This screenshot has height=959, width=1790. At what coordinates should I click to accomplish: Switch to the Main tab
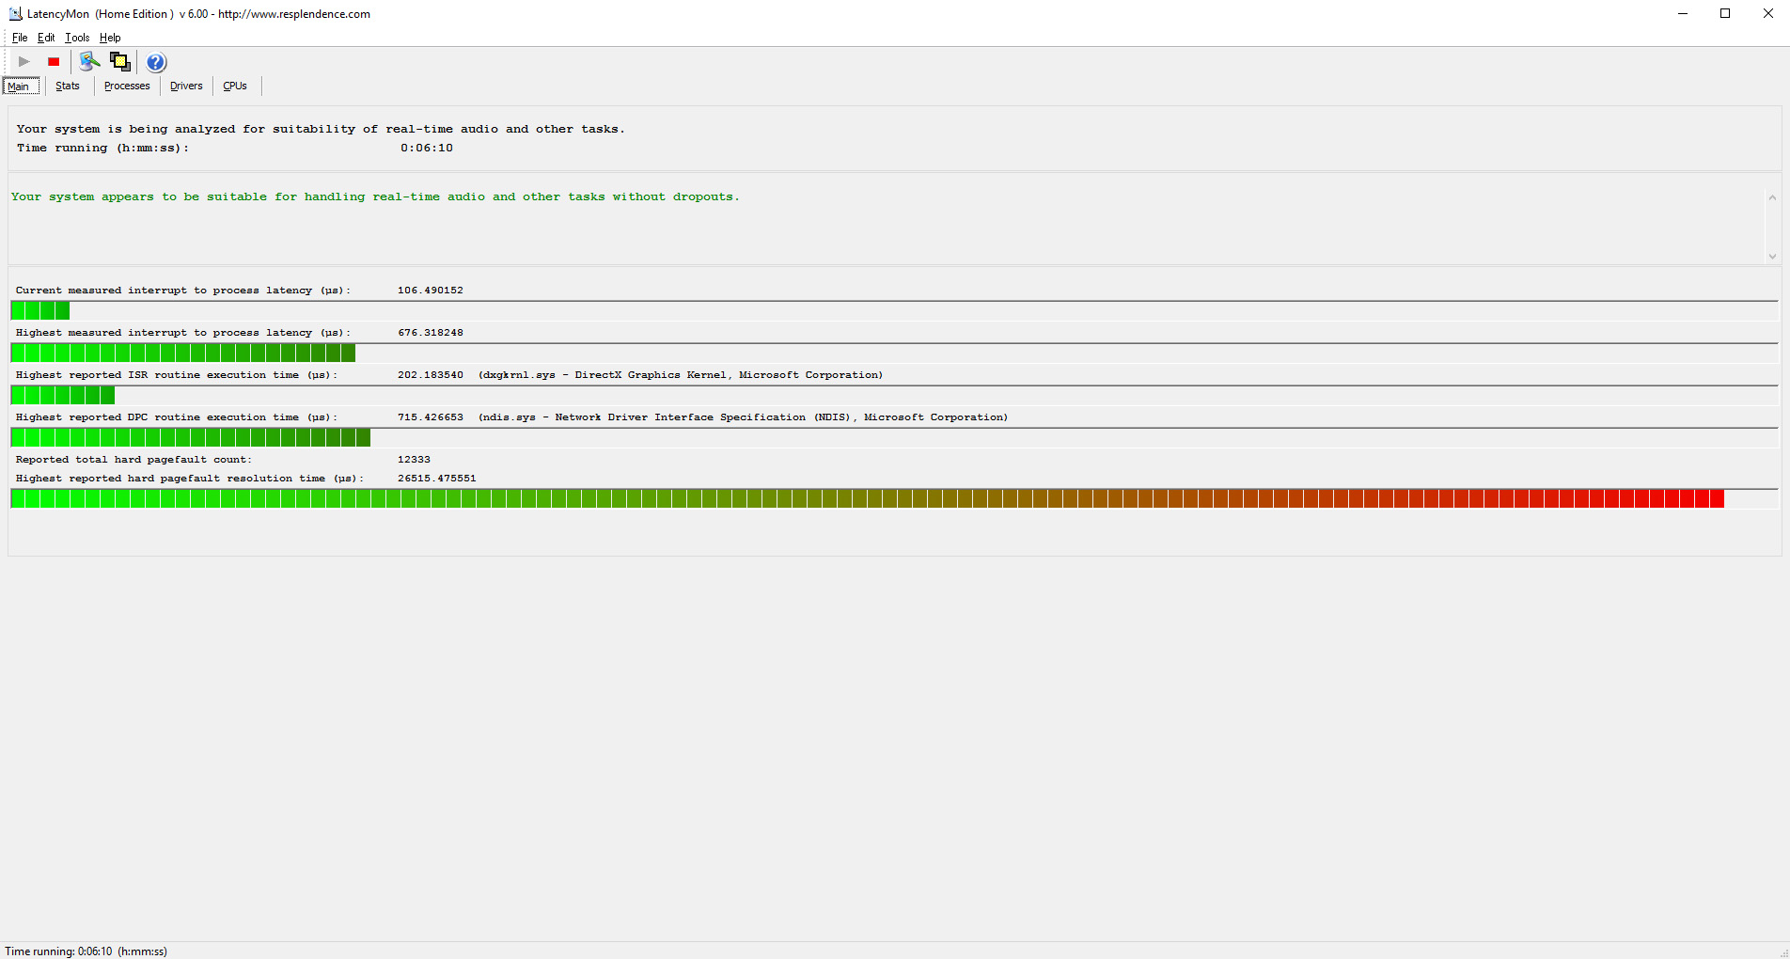[x=21, y=86]
